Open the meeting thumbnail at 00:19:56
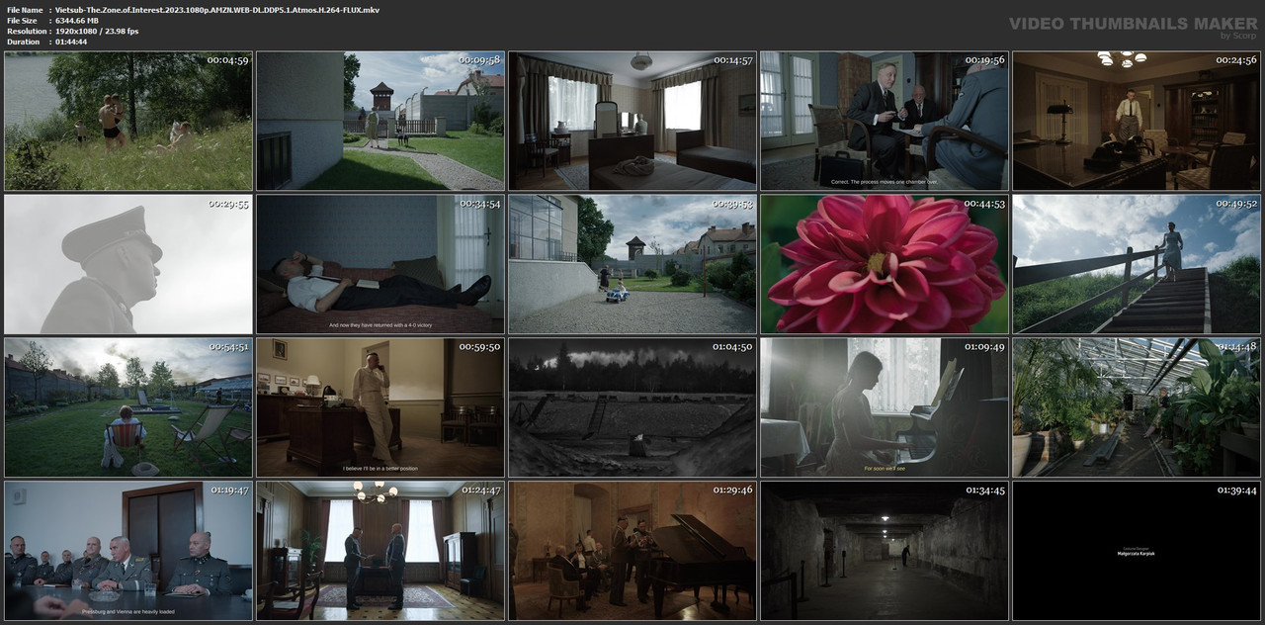Viewport: 1265px width, 625px height. (885, 121)
